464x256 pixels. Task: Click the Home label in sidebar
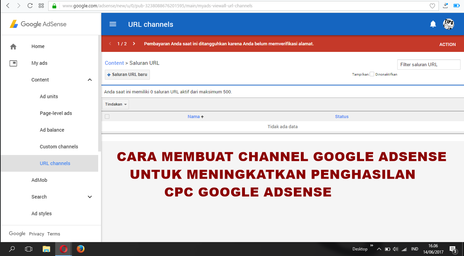(x=38, y=46)
